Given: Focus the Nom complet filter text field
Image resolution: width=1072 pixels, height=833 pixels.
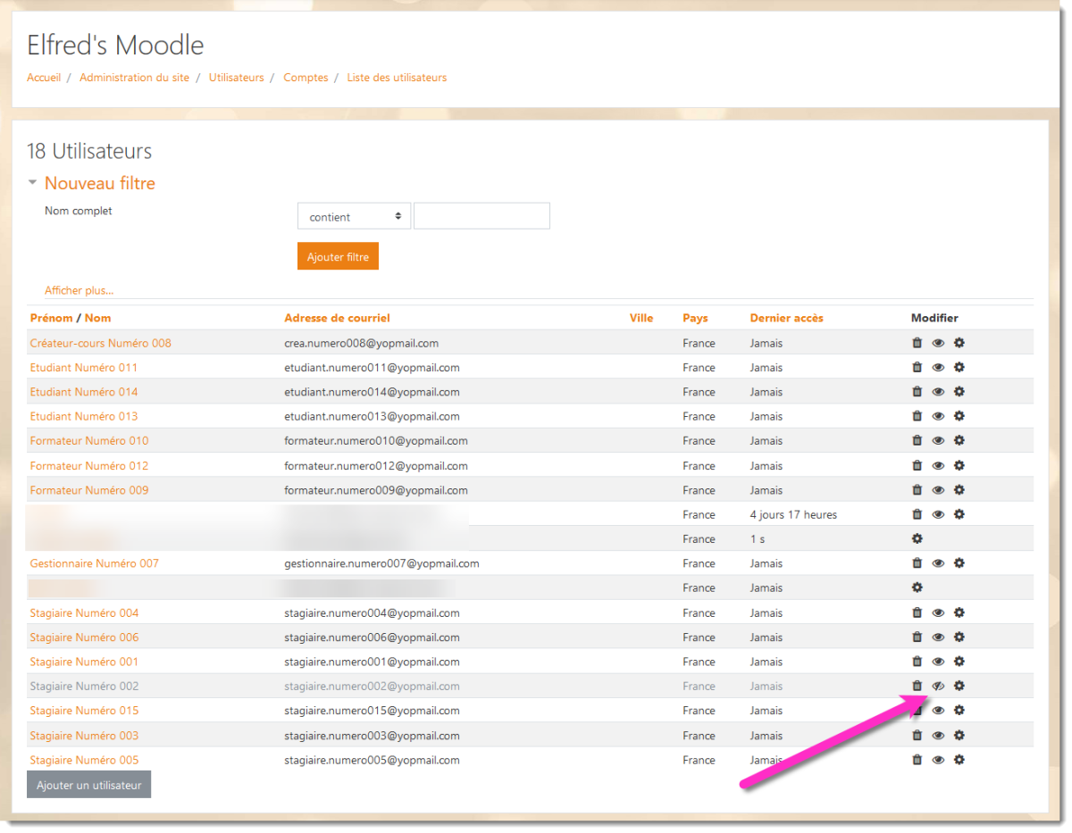Looking at the screenshot, I should pos(482,216).
